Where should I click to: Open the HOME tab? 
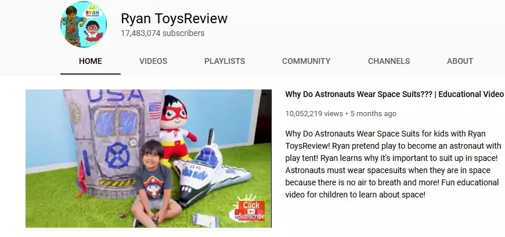(91, 61)
